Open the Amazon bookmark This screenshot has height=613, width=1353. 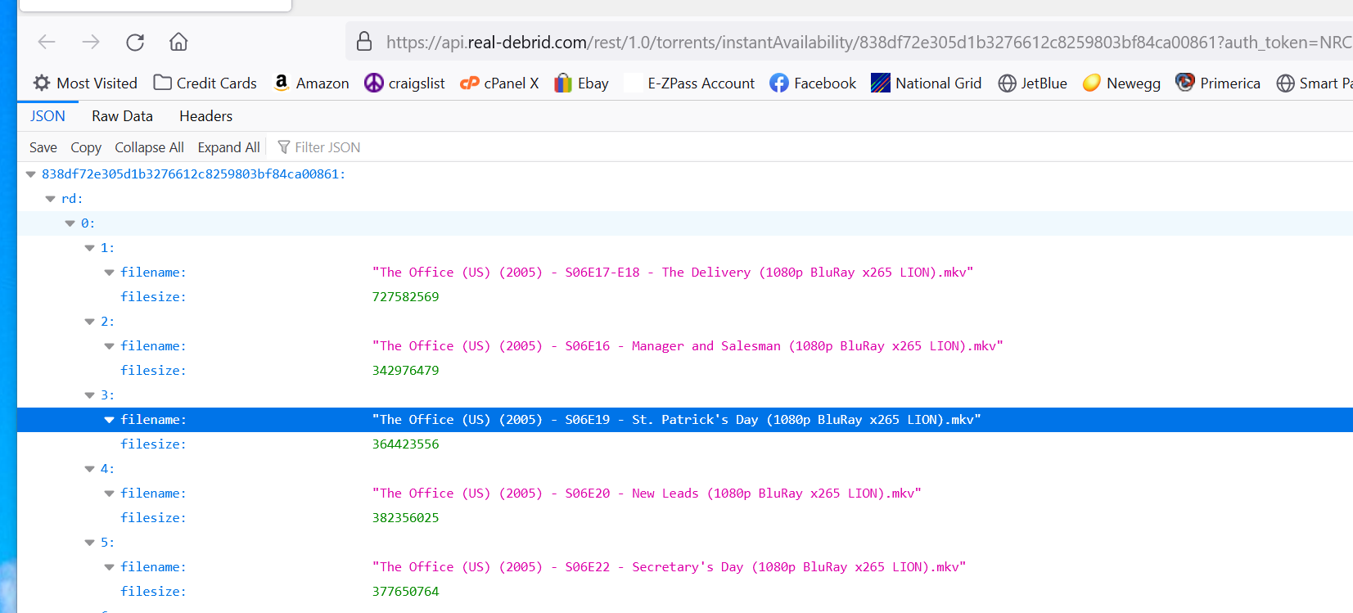pyautogui.click(x=311, y=83)
